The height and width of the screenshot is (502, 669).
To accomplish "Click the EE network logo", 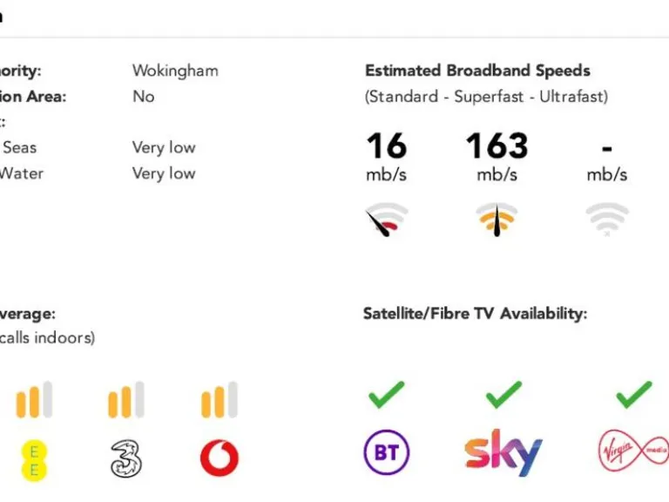I will click(x=34, y=459).
